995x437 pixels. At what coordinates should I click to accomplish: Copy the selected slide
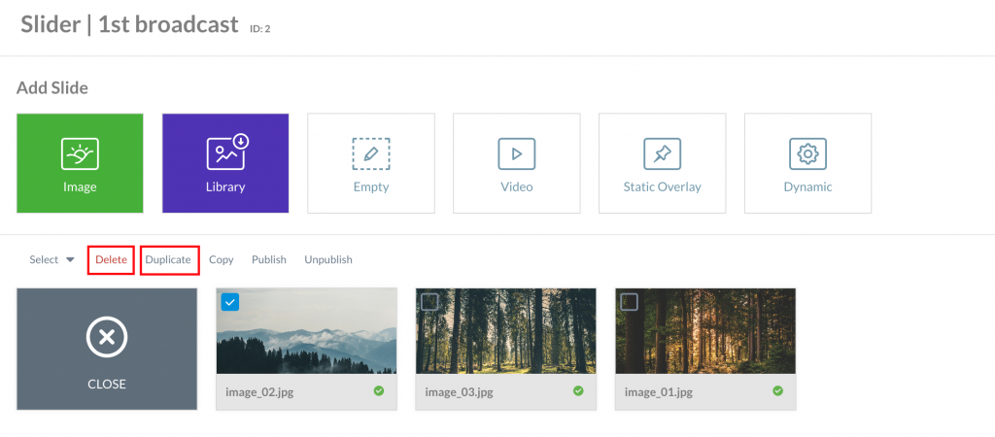click(222, 259)
